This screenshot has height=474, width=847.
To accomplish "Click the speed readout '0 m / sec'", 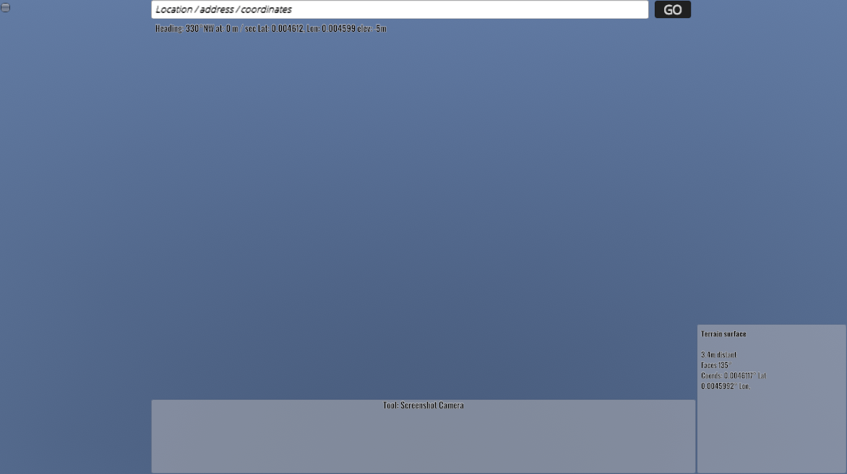I will tap(241, 29).
